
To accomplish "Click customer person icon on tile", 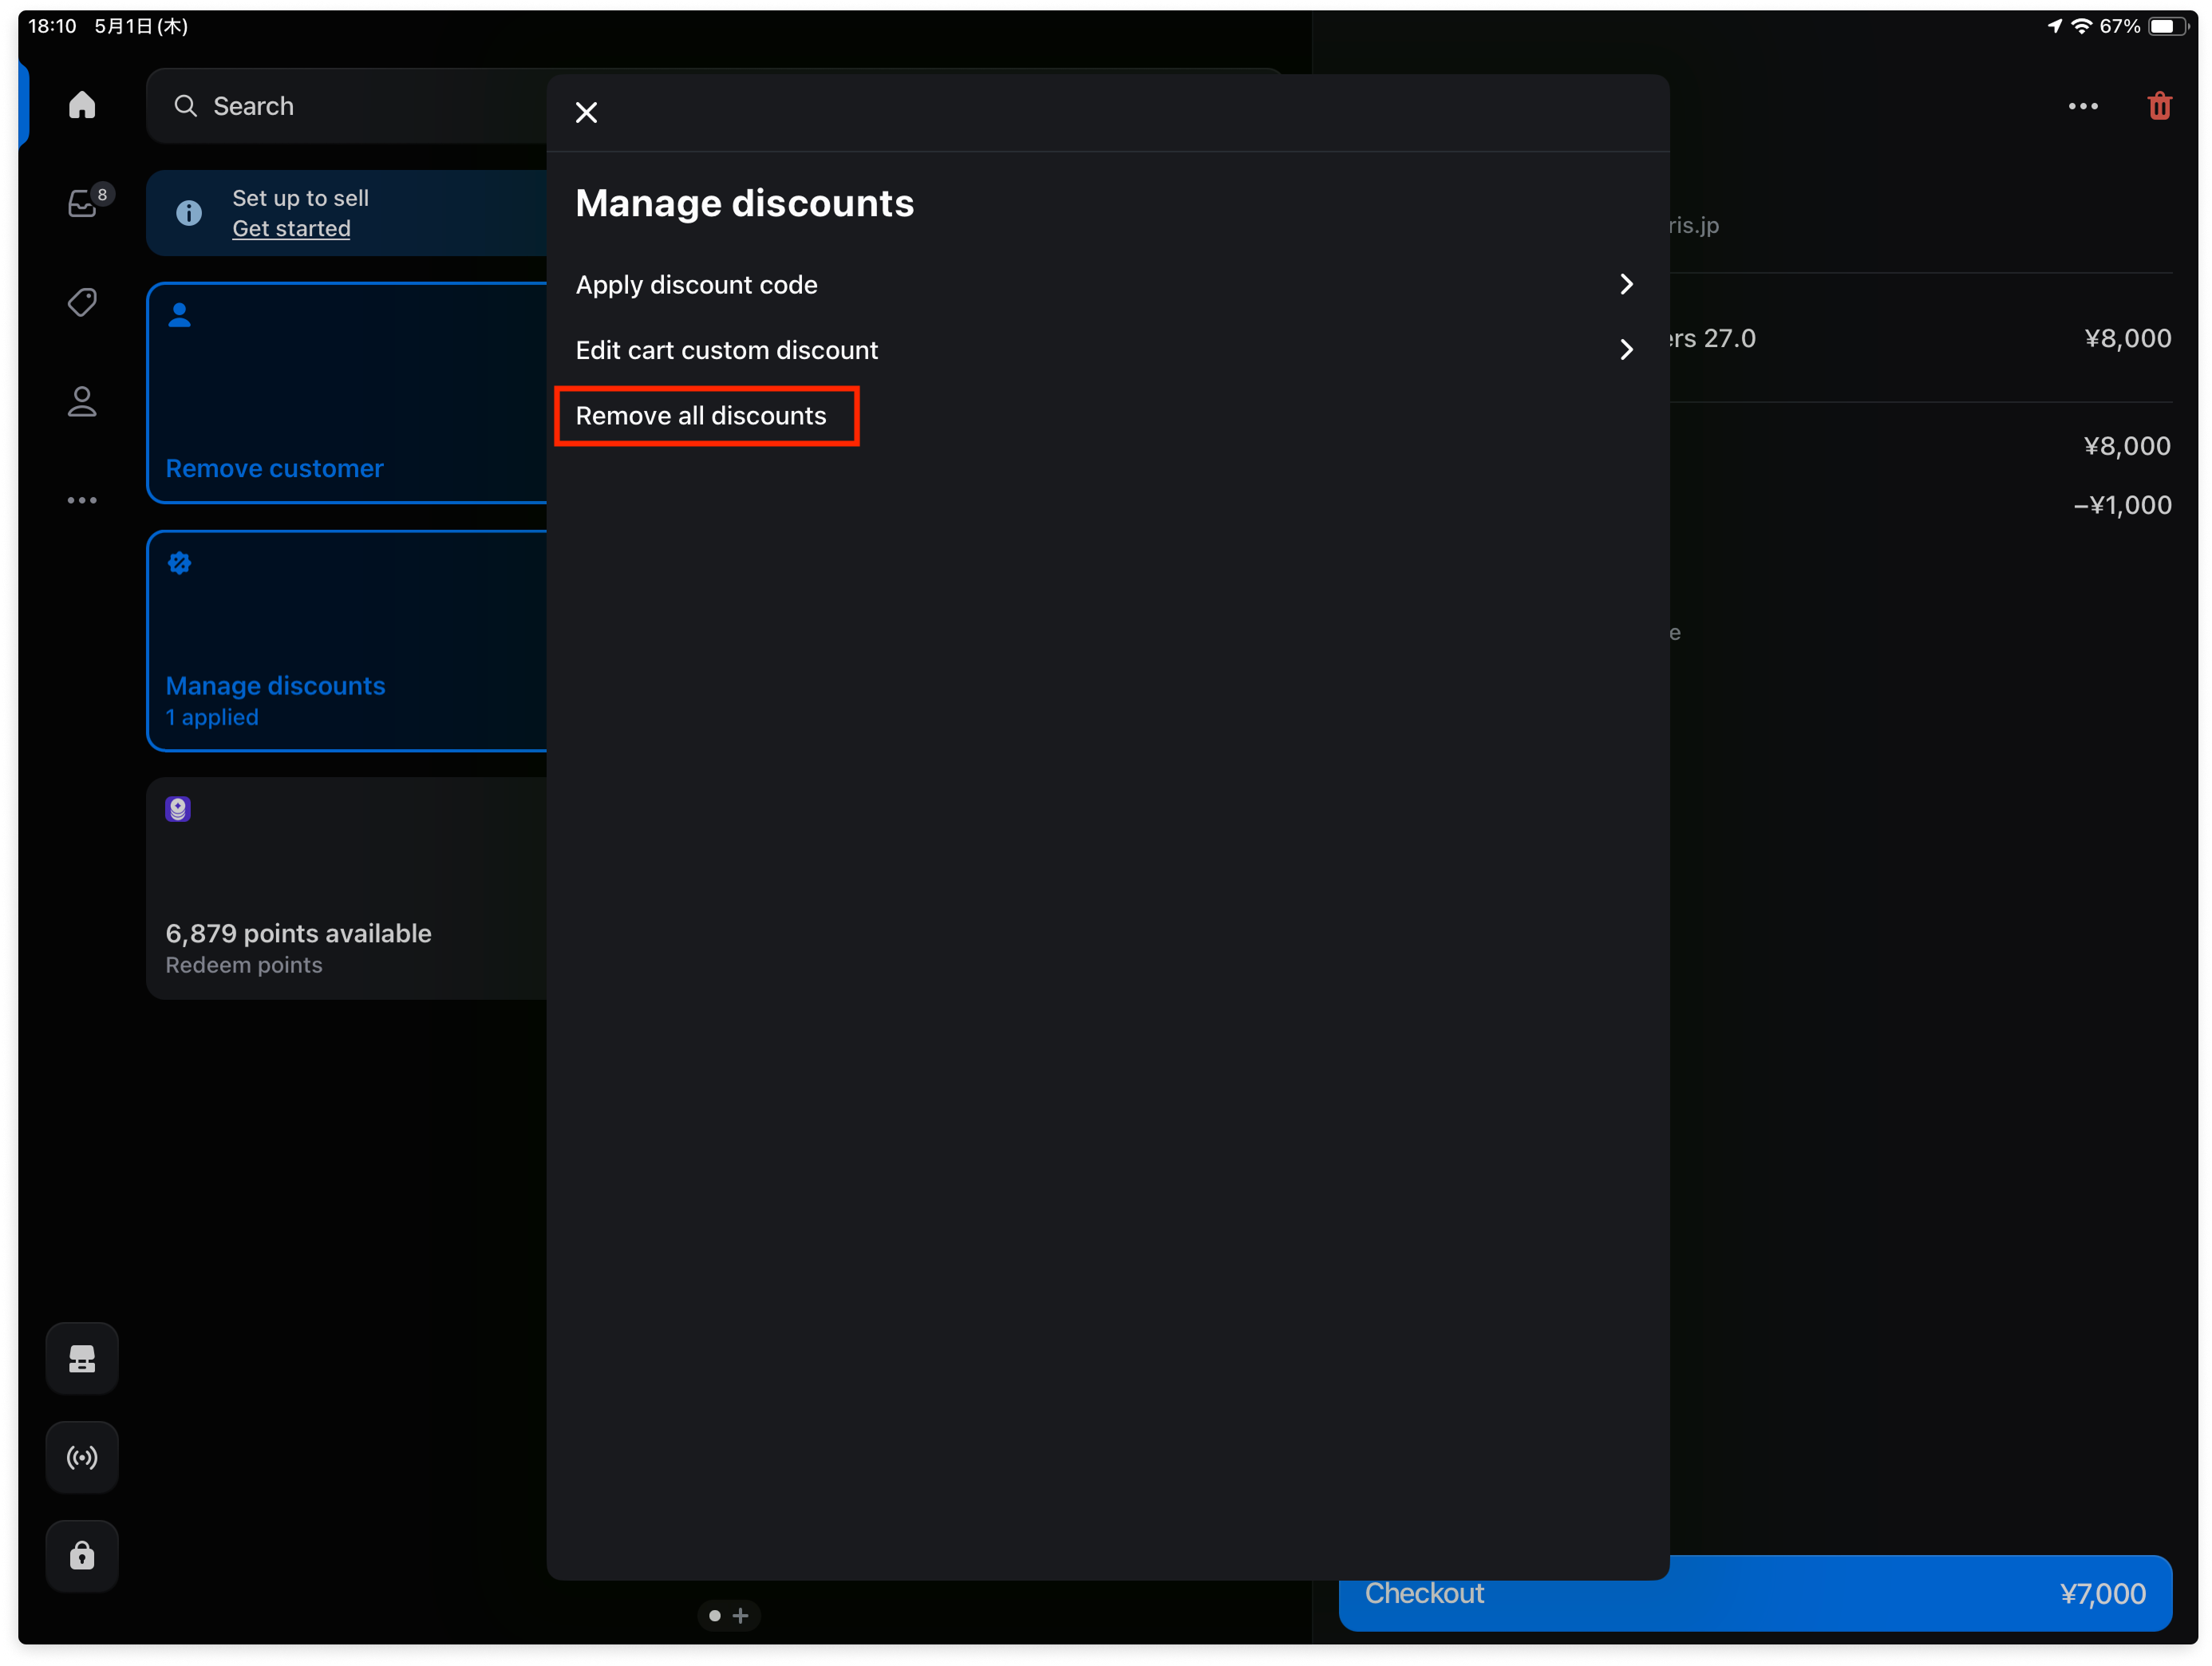I will coord(179,316).
